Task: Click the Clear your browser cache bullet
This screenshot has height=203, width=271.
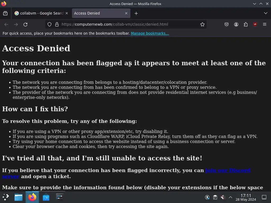Action: (91, 146)
